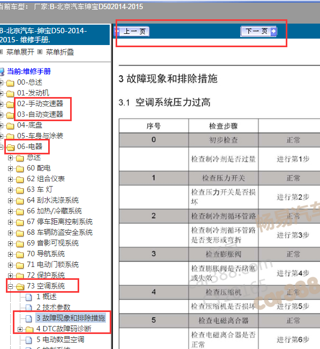Collapse all menus via 菜单折叠

tap(60, 52)
